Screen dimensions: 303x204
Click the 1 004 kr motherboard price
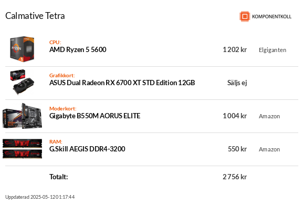[235, 116]
